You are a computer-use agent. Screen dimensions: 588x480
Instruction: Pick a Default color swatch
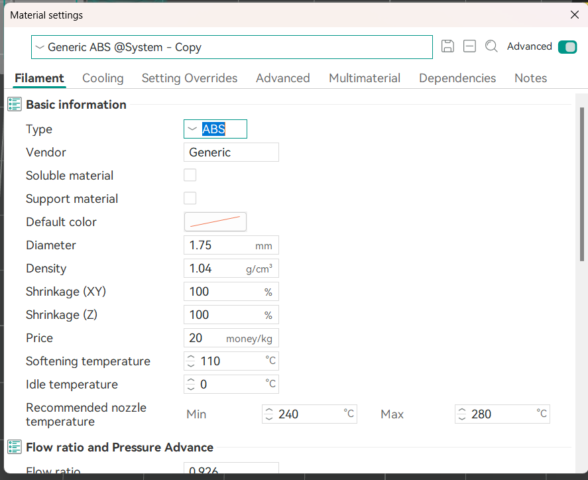coord(215,221)
